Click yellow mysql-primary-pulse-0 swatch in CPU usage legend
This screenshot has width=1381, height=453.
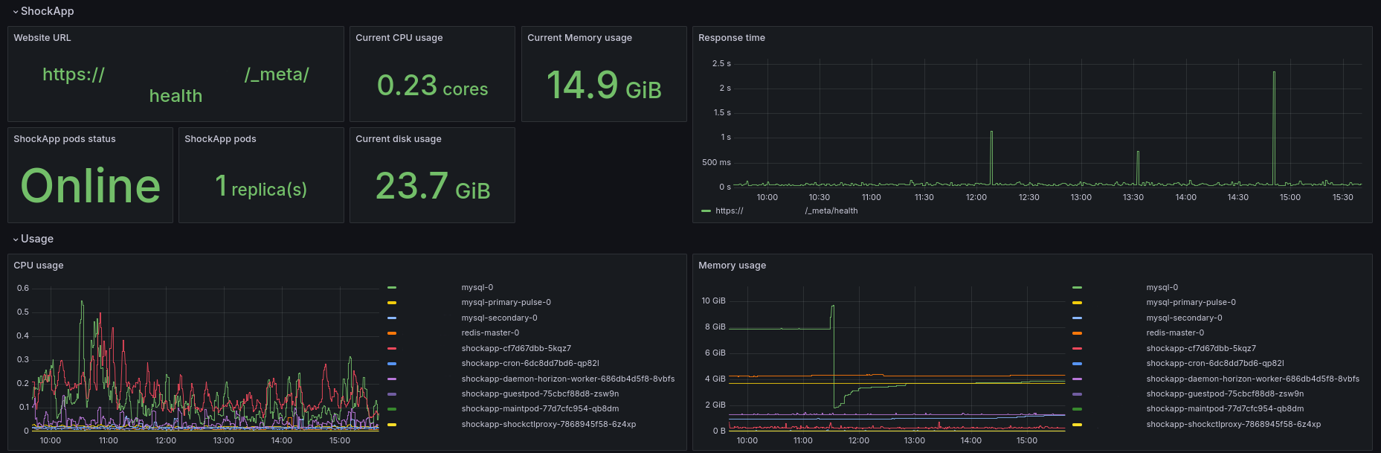[x=392, y=303]
